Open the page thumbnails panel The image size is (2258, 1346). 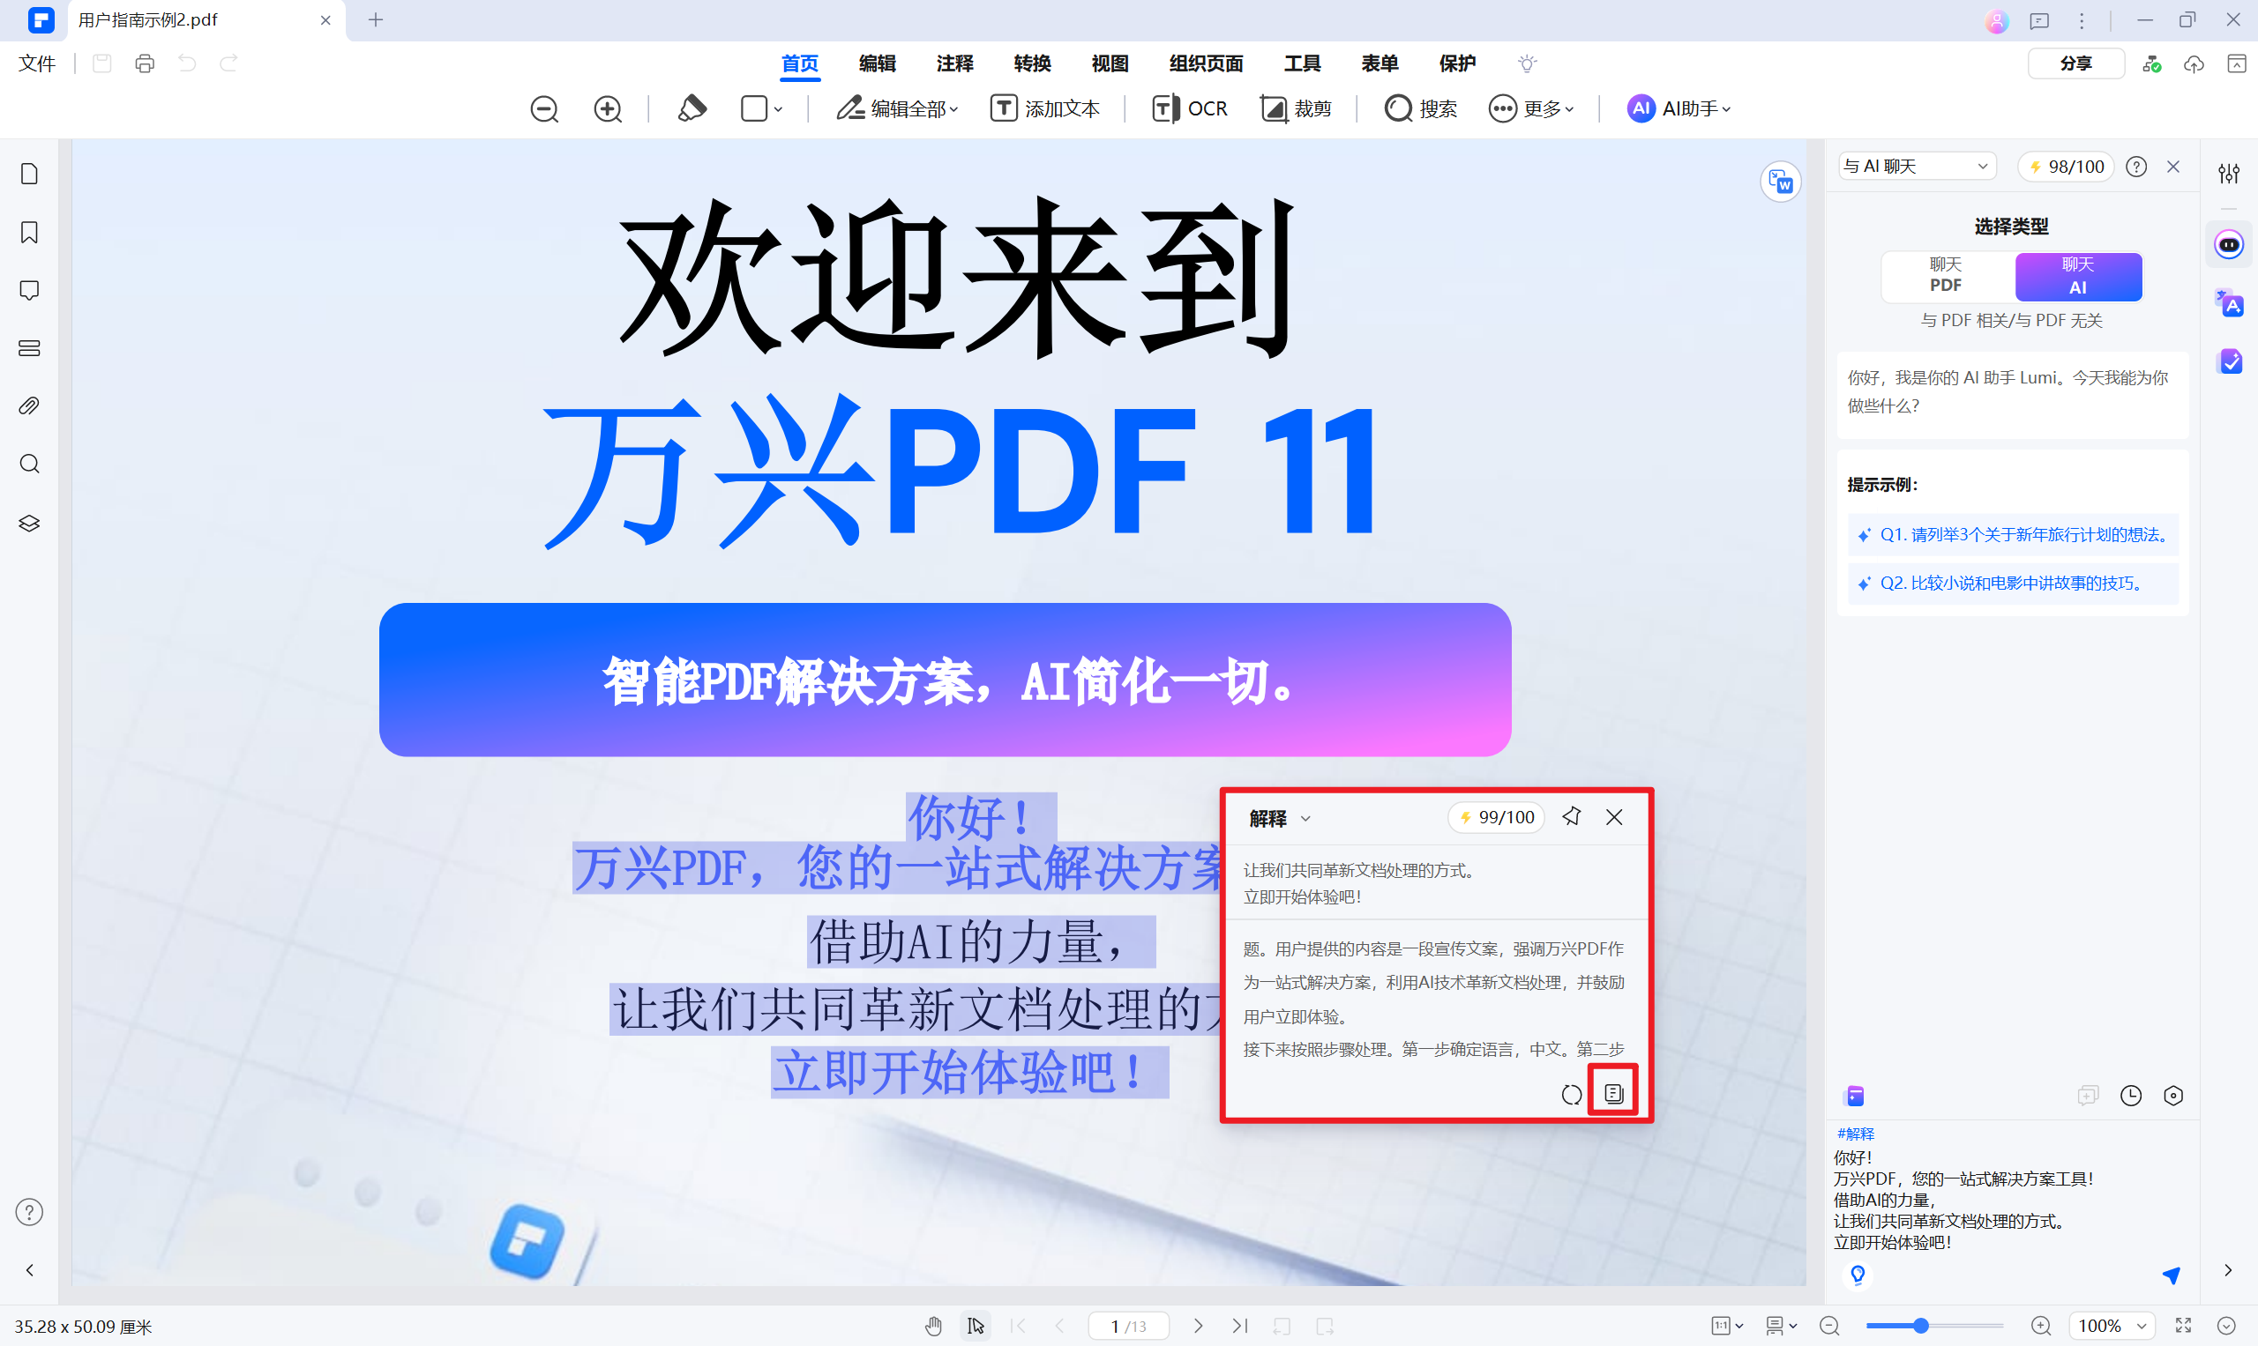click(x=29, y=174)
